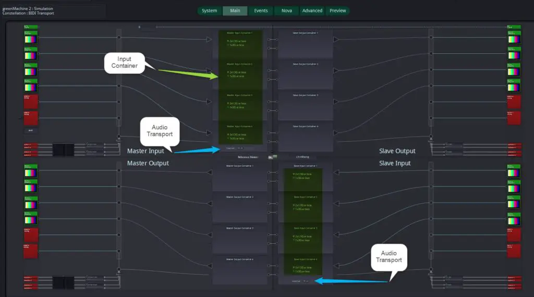534x297 pixels.
Task: Click the arrow leaving Slave Output Container 3
Action: [336, 102]
